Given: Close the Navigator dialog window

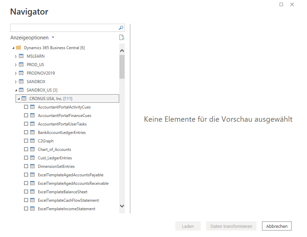Looking at the screenshot, I should (292, 4).
